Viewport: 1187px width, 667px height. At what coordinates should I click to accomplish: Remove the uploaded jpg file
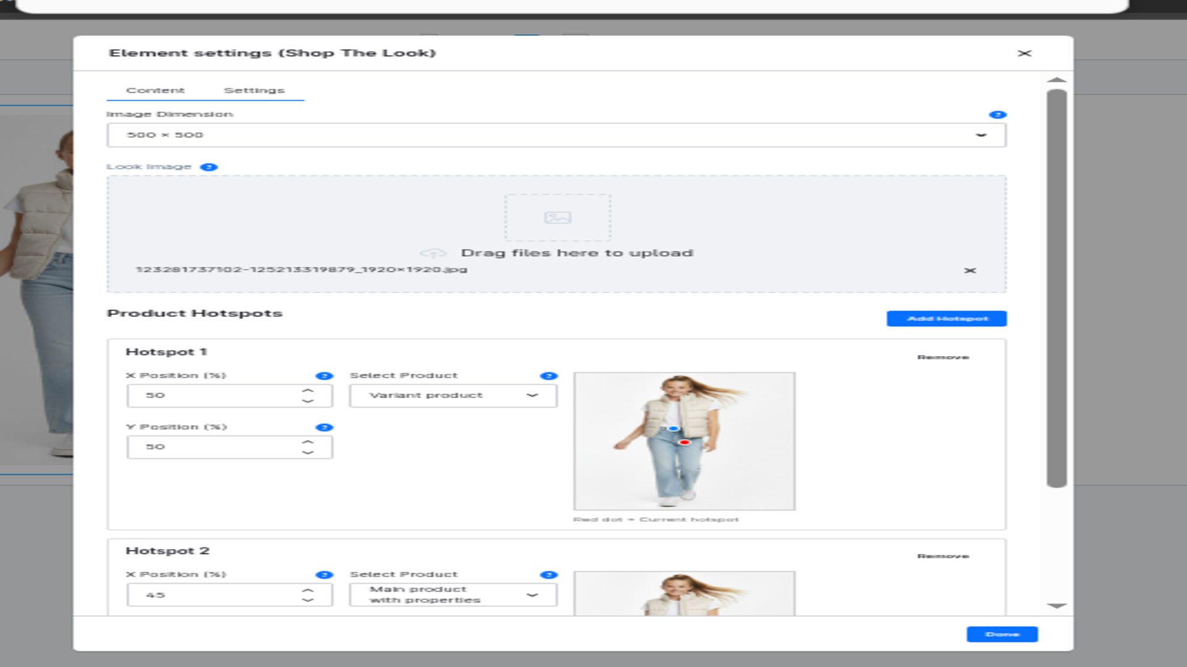(x=970, y=271)
